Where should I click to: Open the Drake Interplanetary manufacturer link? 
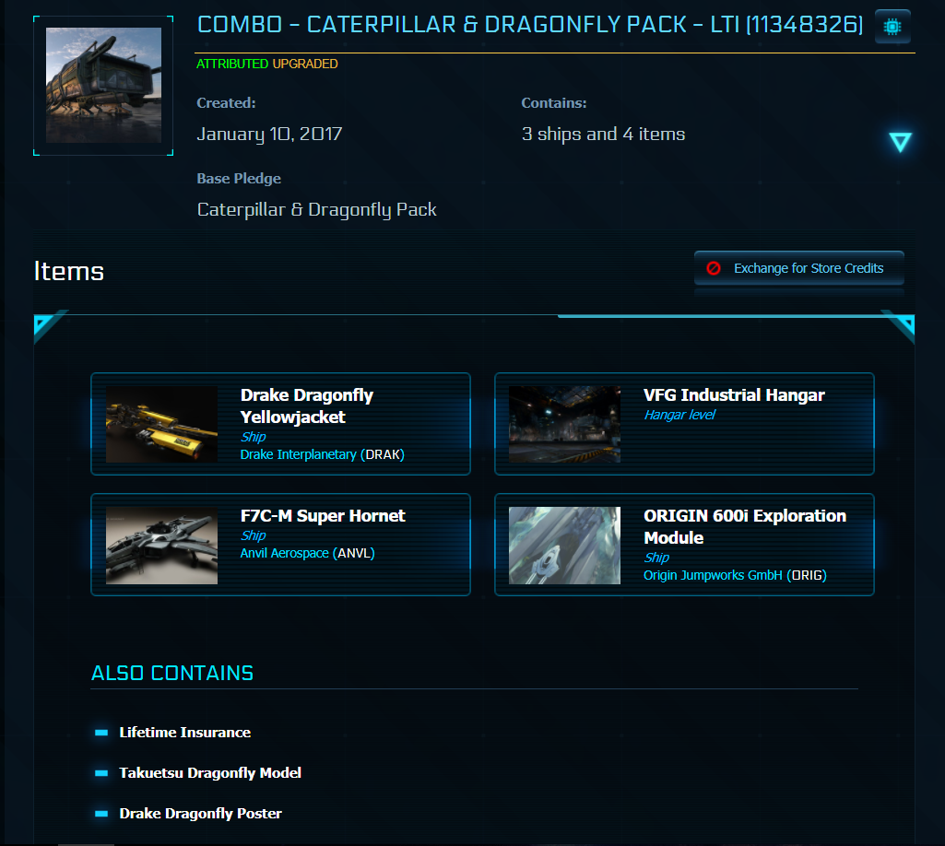298,454
